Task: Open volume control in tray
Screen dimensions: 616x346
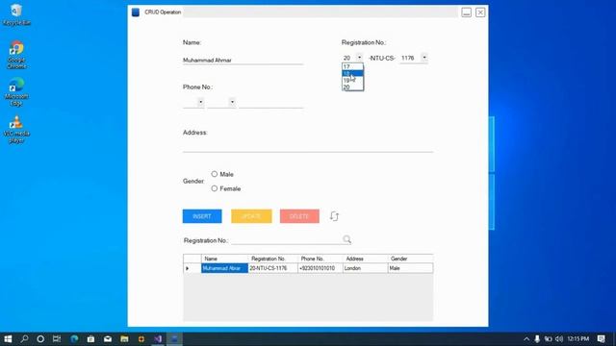Action: coord(559,339)
